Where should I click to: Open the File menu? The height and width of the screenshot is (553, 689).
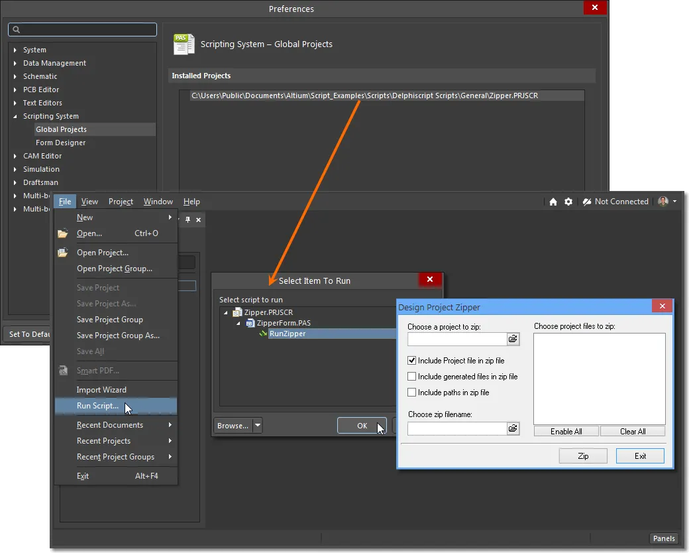pyautogui.click(x=65, y=202)
